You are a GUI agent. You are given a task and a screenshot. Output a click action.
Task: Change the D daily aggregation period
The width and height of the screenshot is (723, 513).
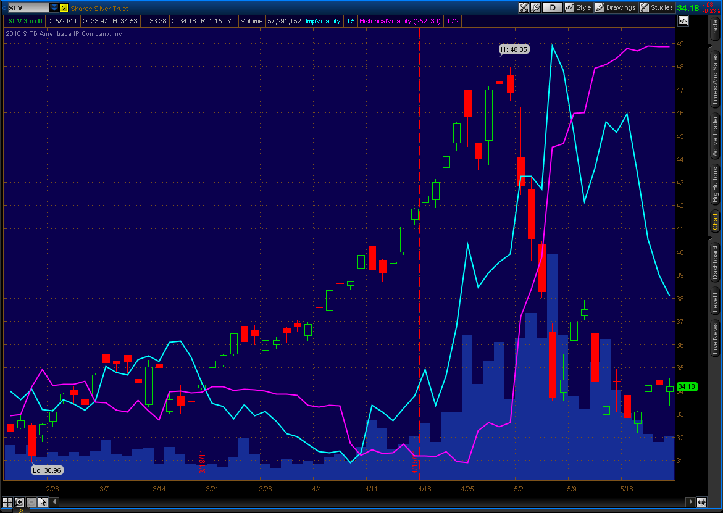pos(552,7)
